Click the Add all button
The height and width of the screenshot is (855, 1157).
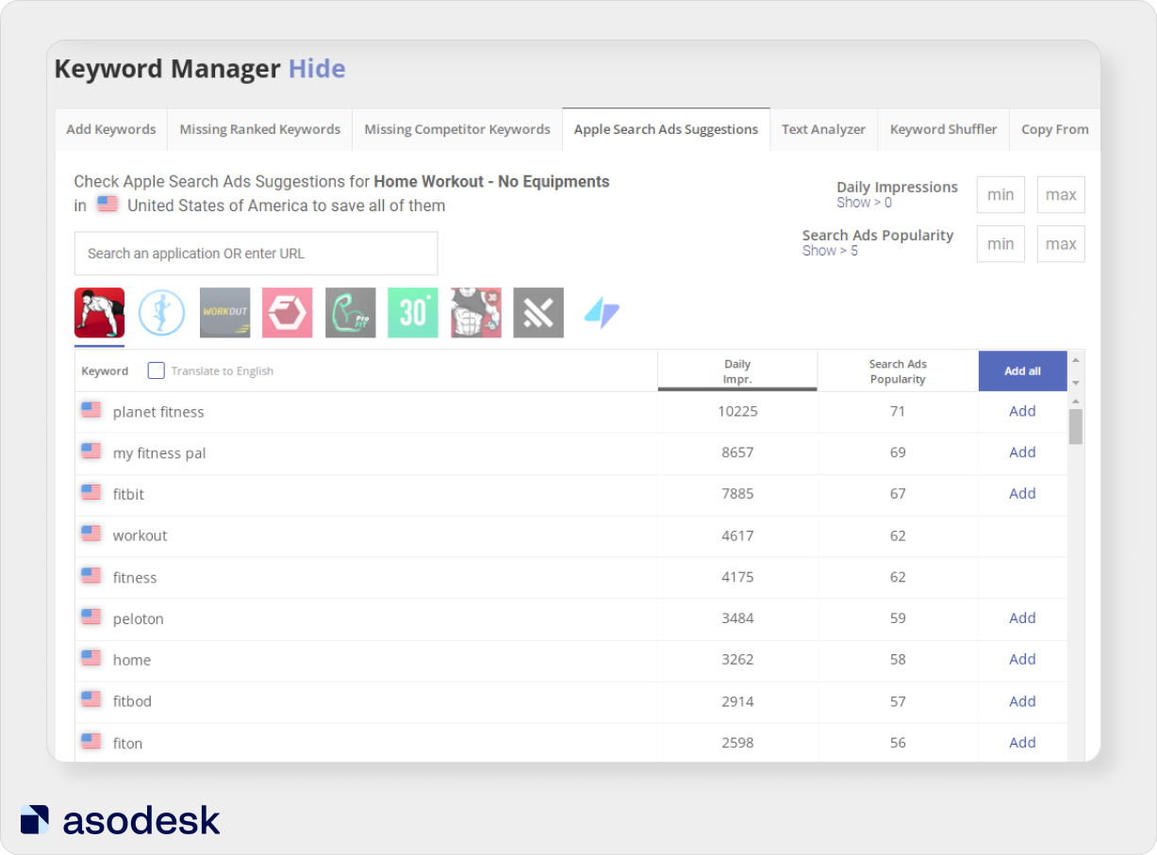pyautogui.click(x=1022, y=370)
